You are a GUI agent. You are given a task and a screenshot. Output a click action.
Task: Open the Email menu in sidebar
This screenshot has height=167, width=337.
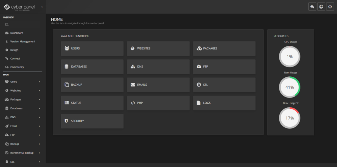(13, 126)
